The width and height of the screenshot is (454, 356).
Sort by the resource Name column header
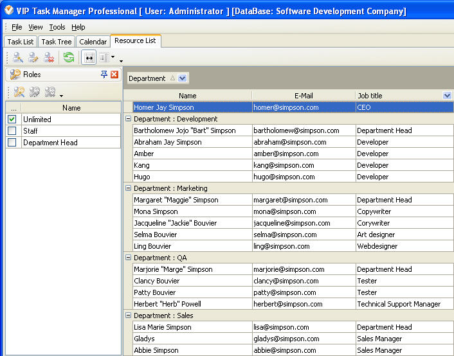point(188,96)
